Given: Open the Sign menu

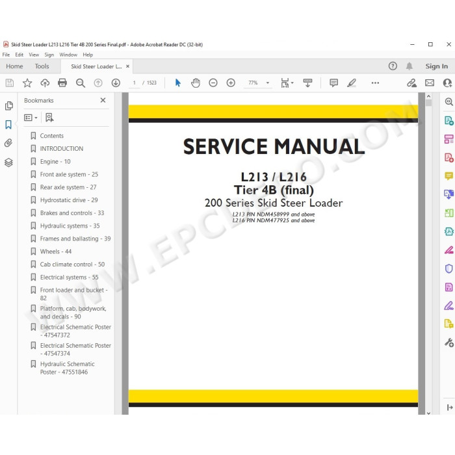Looking at the screenshot, I should (x=49, y=55).
